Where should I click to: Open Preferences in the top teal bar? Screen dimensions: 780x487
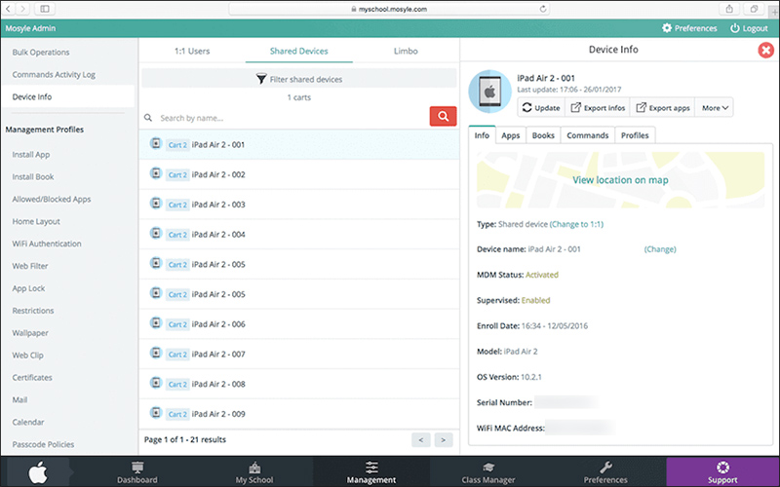(x=689, y=28)
